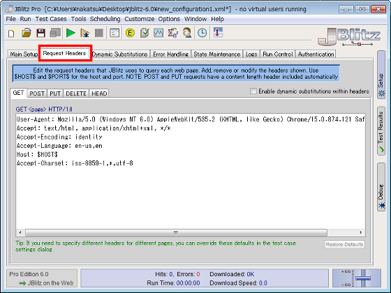Viewport: 391px width, 293px height.
Task: Open the green checkmark validation icon
Action: (145, 33)
